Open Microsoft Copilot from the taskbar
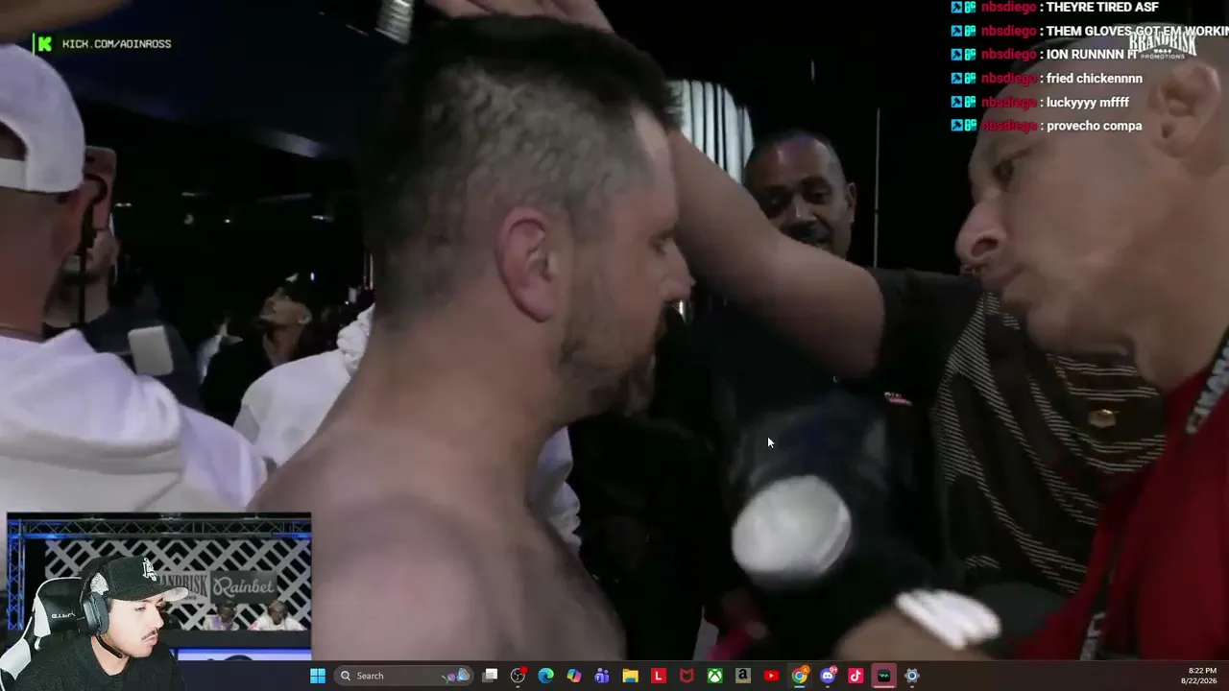Viewport: 1229px width, 691px height. point(574,676)
